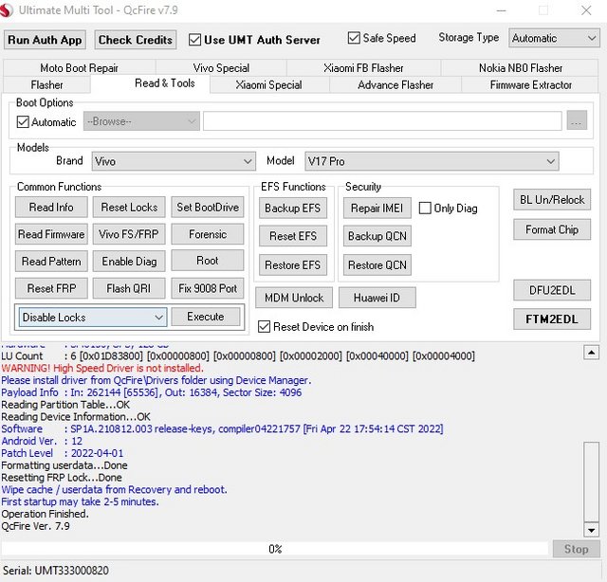
Task: Click the Vivo FS/FRP button
Action: pos(129,234)
